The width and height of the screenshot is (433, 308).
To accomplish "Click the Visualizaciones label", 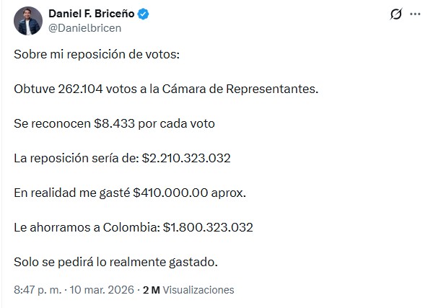I will click(x=198, y=290).
